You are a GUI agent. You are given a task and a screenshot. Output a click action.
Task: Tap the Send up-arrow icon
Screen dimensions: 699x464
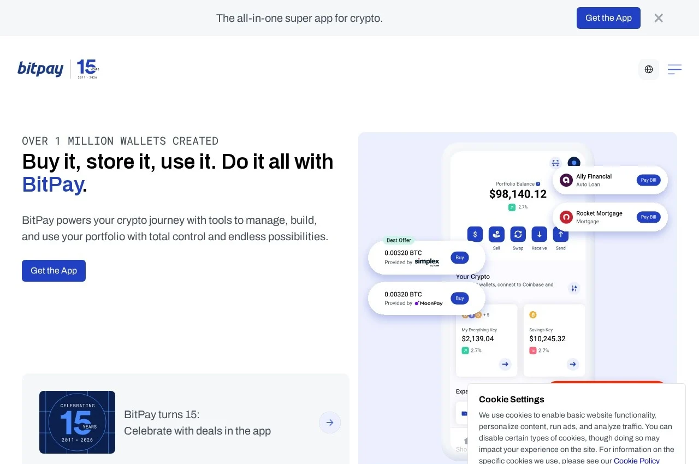pos(560,234)
